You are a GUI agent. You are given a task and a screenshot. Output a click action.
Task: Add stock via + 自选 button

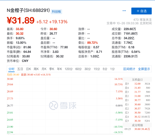pos(141,11)
